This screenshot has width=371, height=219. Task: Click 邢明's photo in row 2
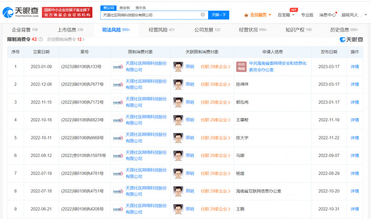click(178, 84)
